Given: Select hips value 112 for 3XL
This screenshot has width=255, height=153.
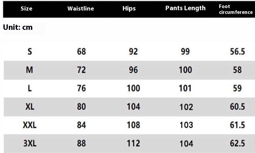Looking at the screenshot, I should tap(133, 144).
